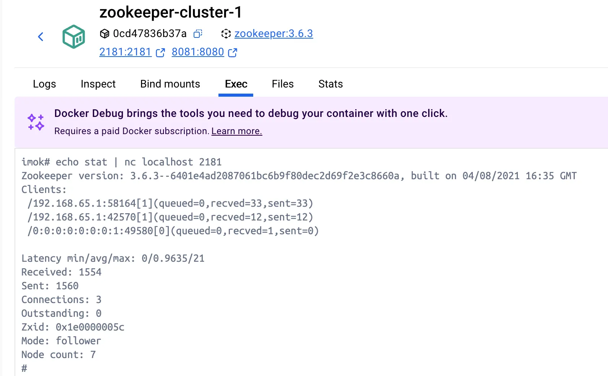
Task: Click client line 192.168.65.1:42570
Action: click(170, 217)
